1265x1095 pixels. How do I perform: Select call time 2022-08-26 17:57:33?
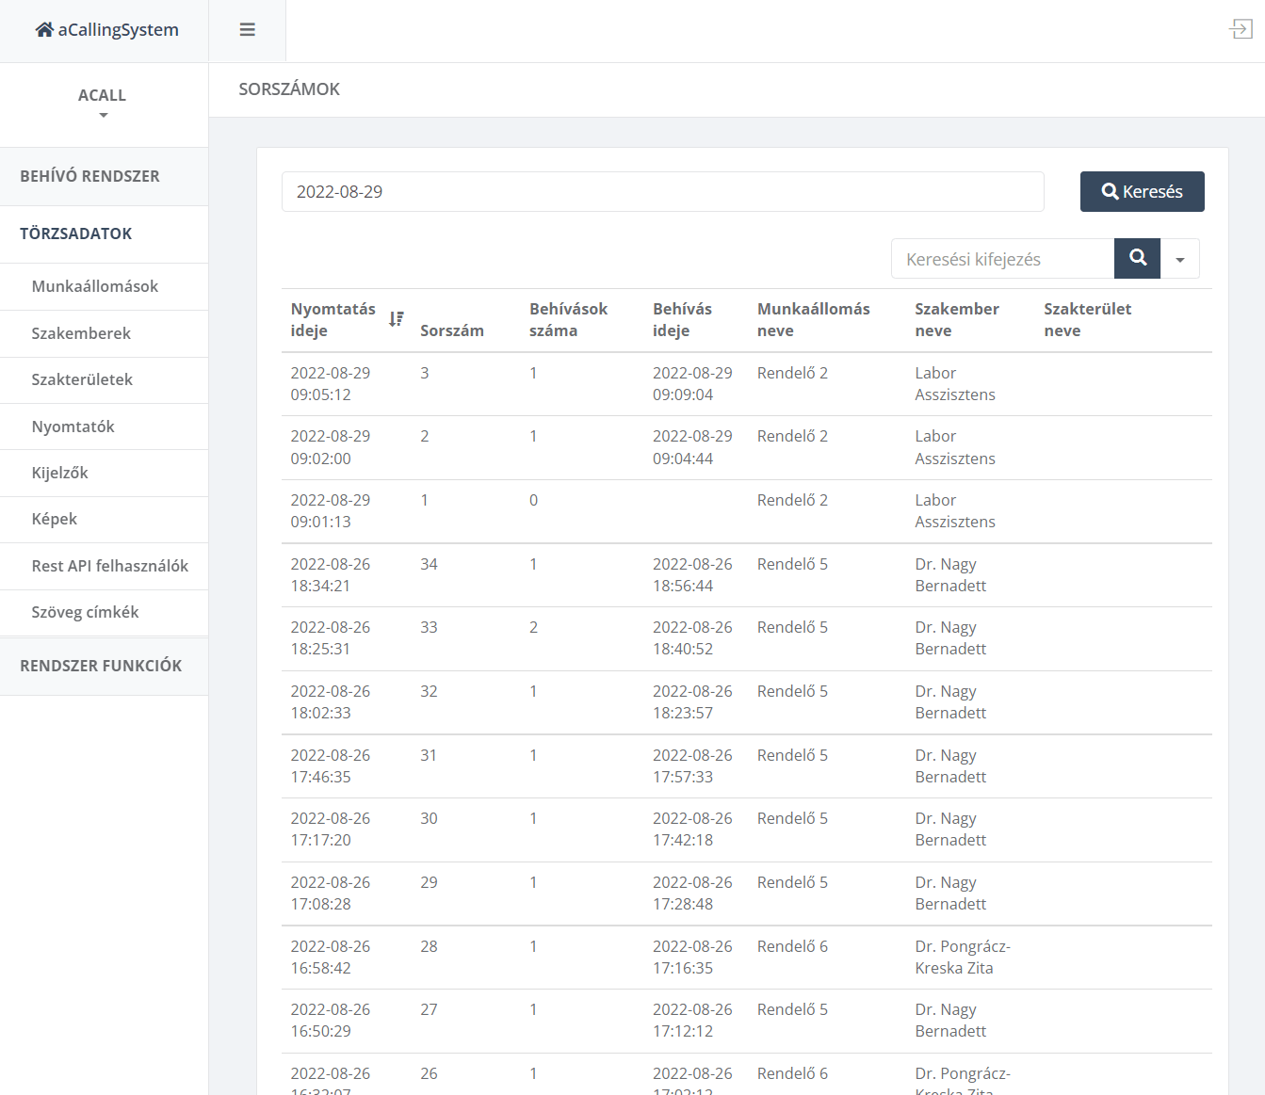pos(692,765)
